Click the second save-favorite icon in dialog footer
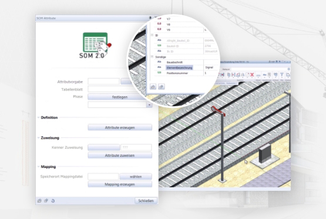 (x=46, y=201)
